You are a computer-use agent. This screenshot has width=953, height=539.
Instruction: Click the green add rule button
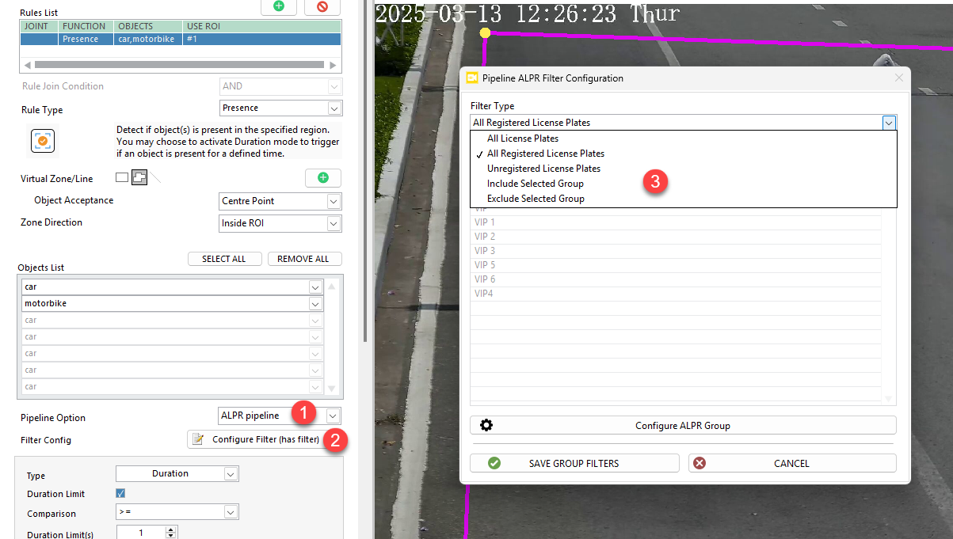[279, 6]
